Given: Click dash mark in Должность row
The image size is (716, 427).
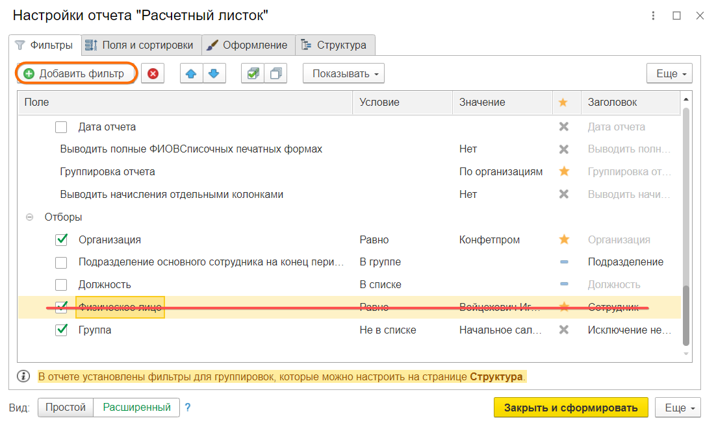Looking at the screenshot, I should click(564, 284).
